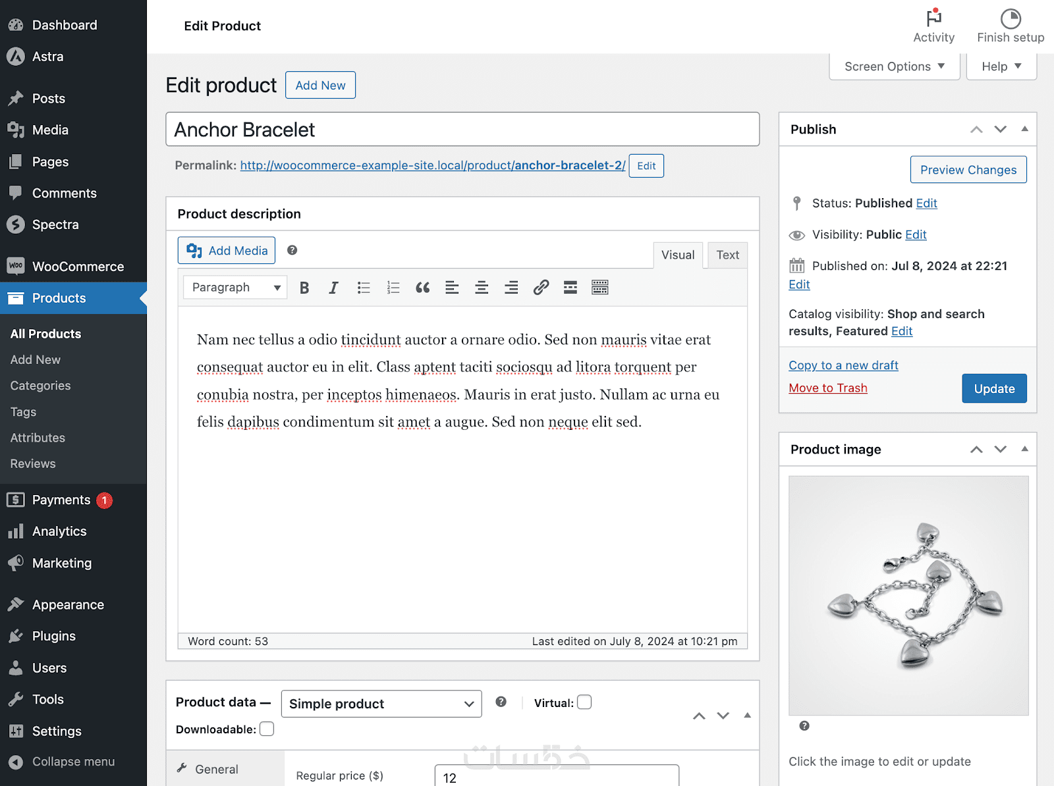Viewport: 1054px width, 786px height.
Task: Align text left
Action: pos(452,288)
